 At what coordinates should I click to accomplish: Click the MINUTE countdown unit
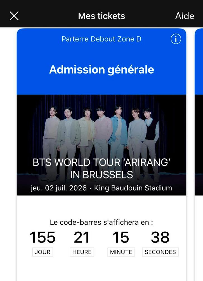[121, 252]
